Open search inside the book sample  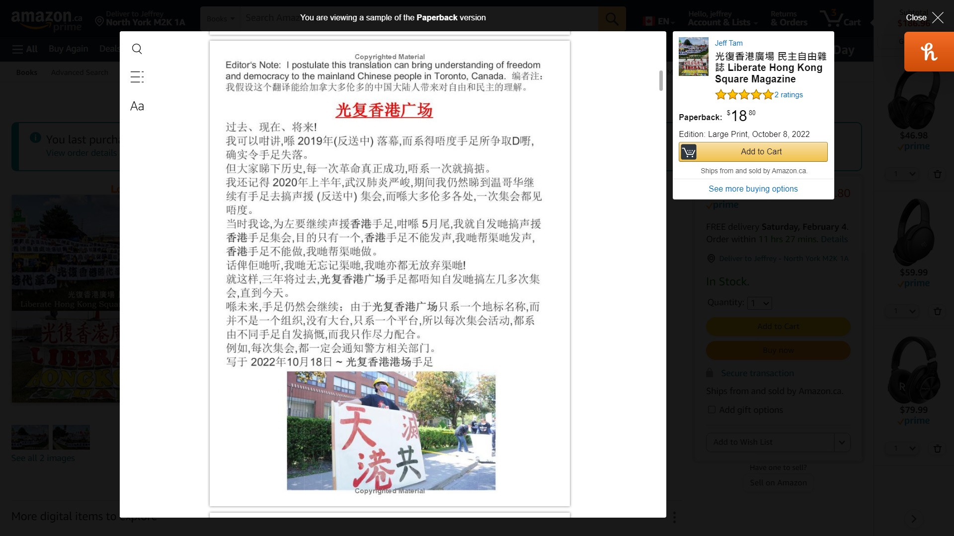137,49
